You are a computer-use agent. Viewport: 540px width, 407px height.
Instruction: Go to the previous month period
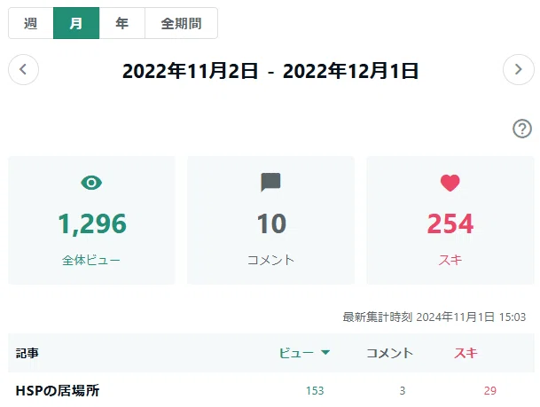pyautogui.click(x=23, y=69)
